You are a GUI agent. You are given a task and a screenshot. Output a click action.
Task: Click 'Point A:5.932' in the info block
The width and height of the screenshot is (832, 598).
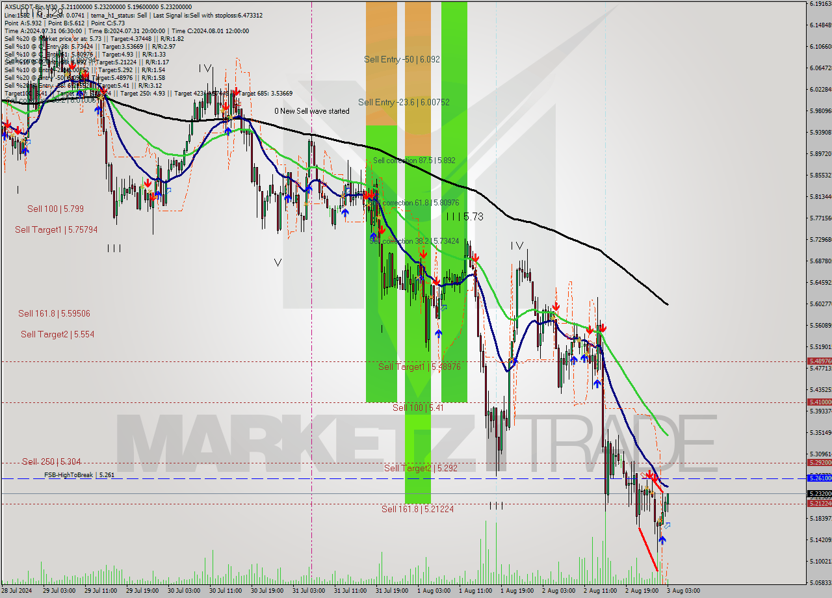coord(22,23)
